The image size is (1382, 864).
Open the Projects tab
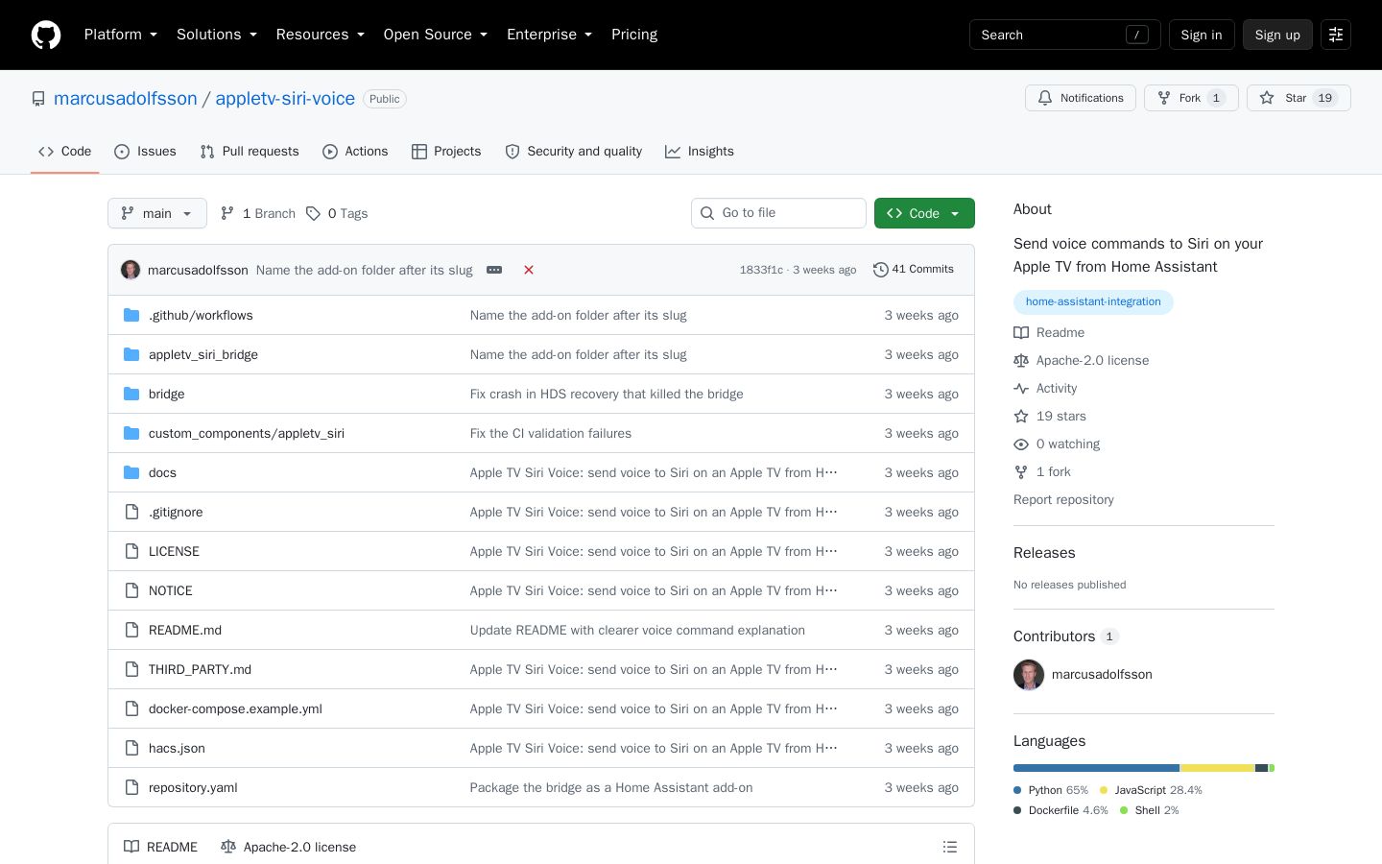[446, 152]
